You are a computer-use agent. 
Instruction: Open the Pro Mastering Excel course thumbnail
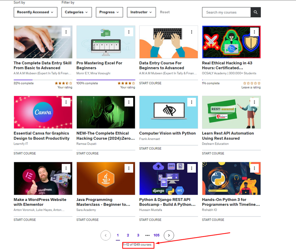[x=106, y=42]
